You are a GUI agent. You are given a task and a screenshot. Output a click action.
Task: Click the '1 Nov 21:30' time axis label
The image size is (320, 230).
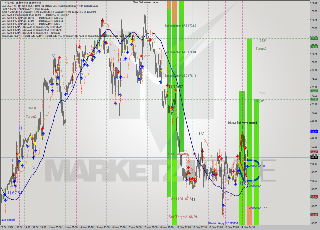point(71,227)
